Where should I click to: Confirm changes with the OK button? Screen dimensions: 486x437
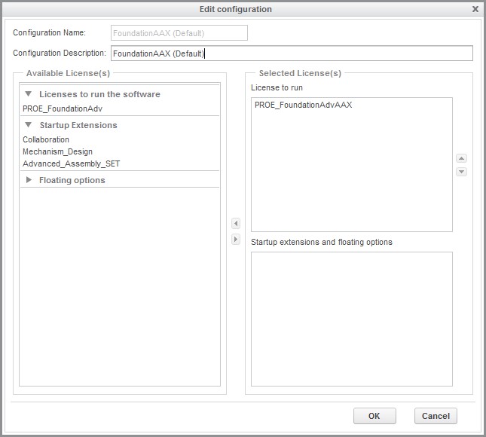click(x=374, y=416)
